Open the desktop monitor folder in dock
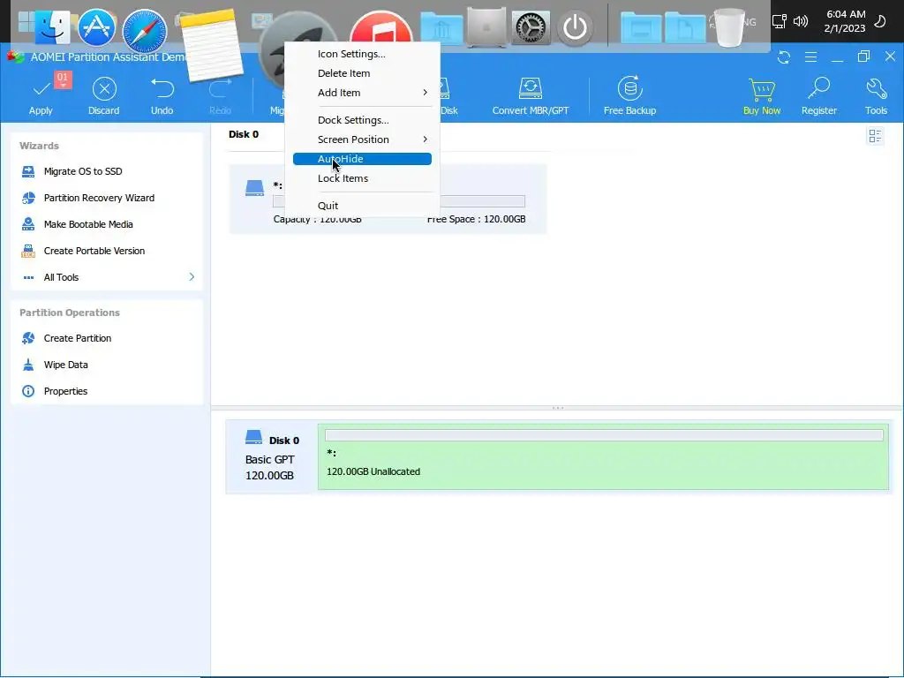This screenshot has height=678, width=904. point(641,27)
